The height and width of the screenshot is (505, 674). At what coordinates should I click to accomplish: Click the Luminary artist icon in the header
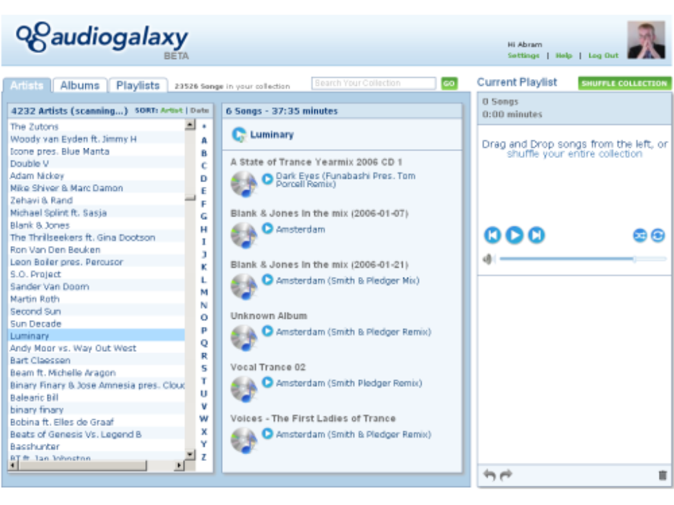coord(240,135)
